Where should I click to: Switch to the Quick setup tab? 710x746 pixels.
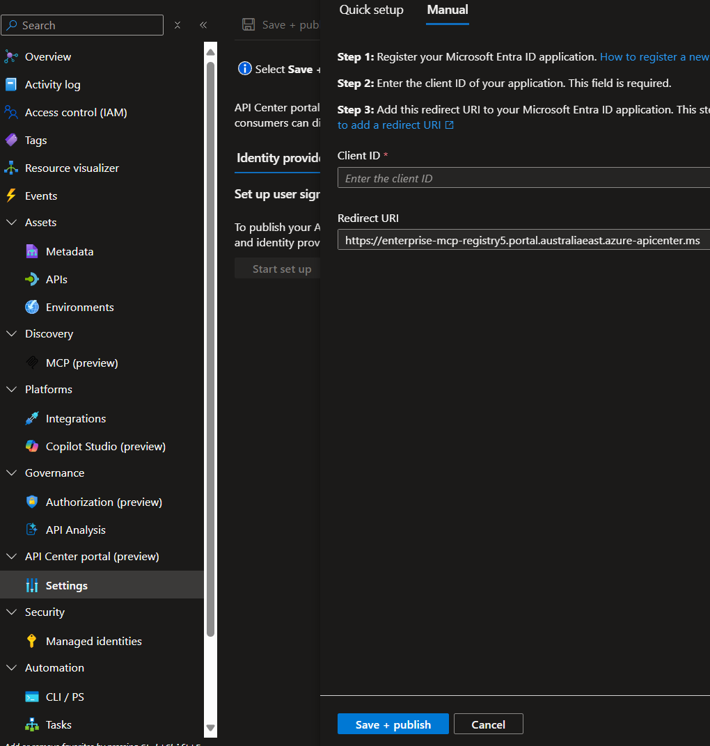371,10
